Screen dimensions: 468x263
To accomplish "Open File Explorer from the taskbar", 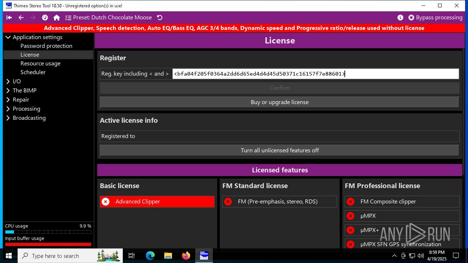I will tap(168, 256).
